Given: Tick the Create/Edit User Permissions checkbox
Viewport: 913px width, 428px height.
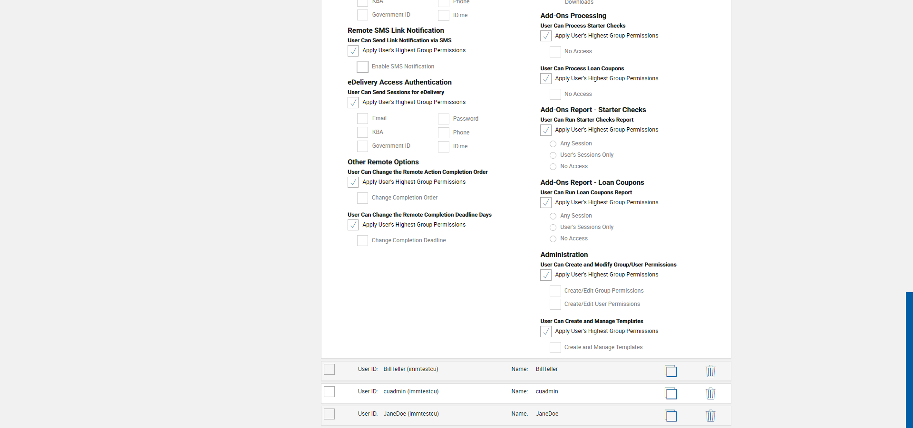Looking at the screenshot, I should click(x=555, y=304).
